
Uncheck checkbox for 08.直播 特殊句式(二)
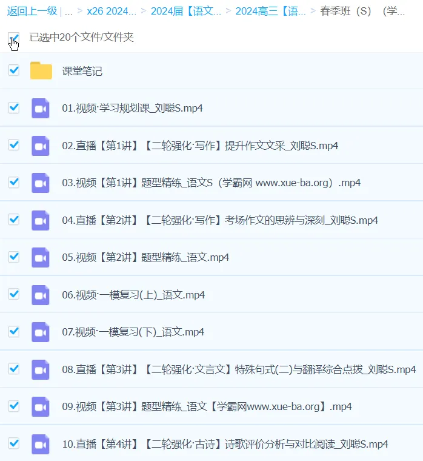point(14,369)
